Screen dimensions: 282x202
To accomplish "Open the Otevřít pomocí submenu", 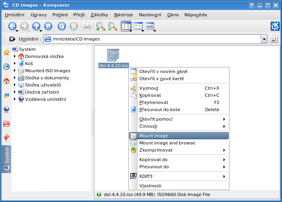I will coord(179,119).
